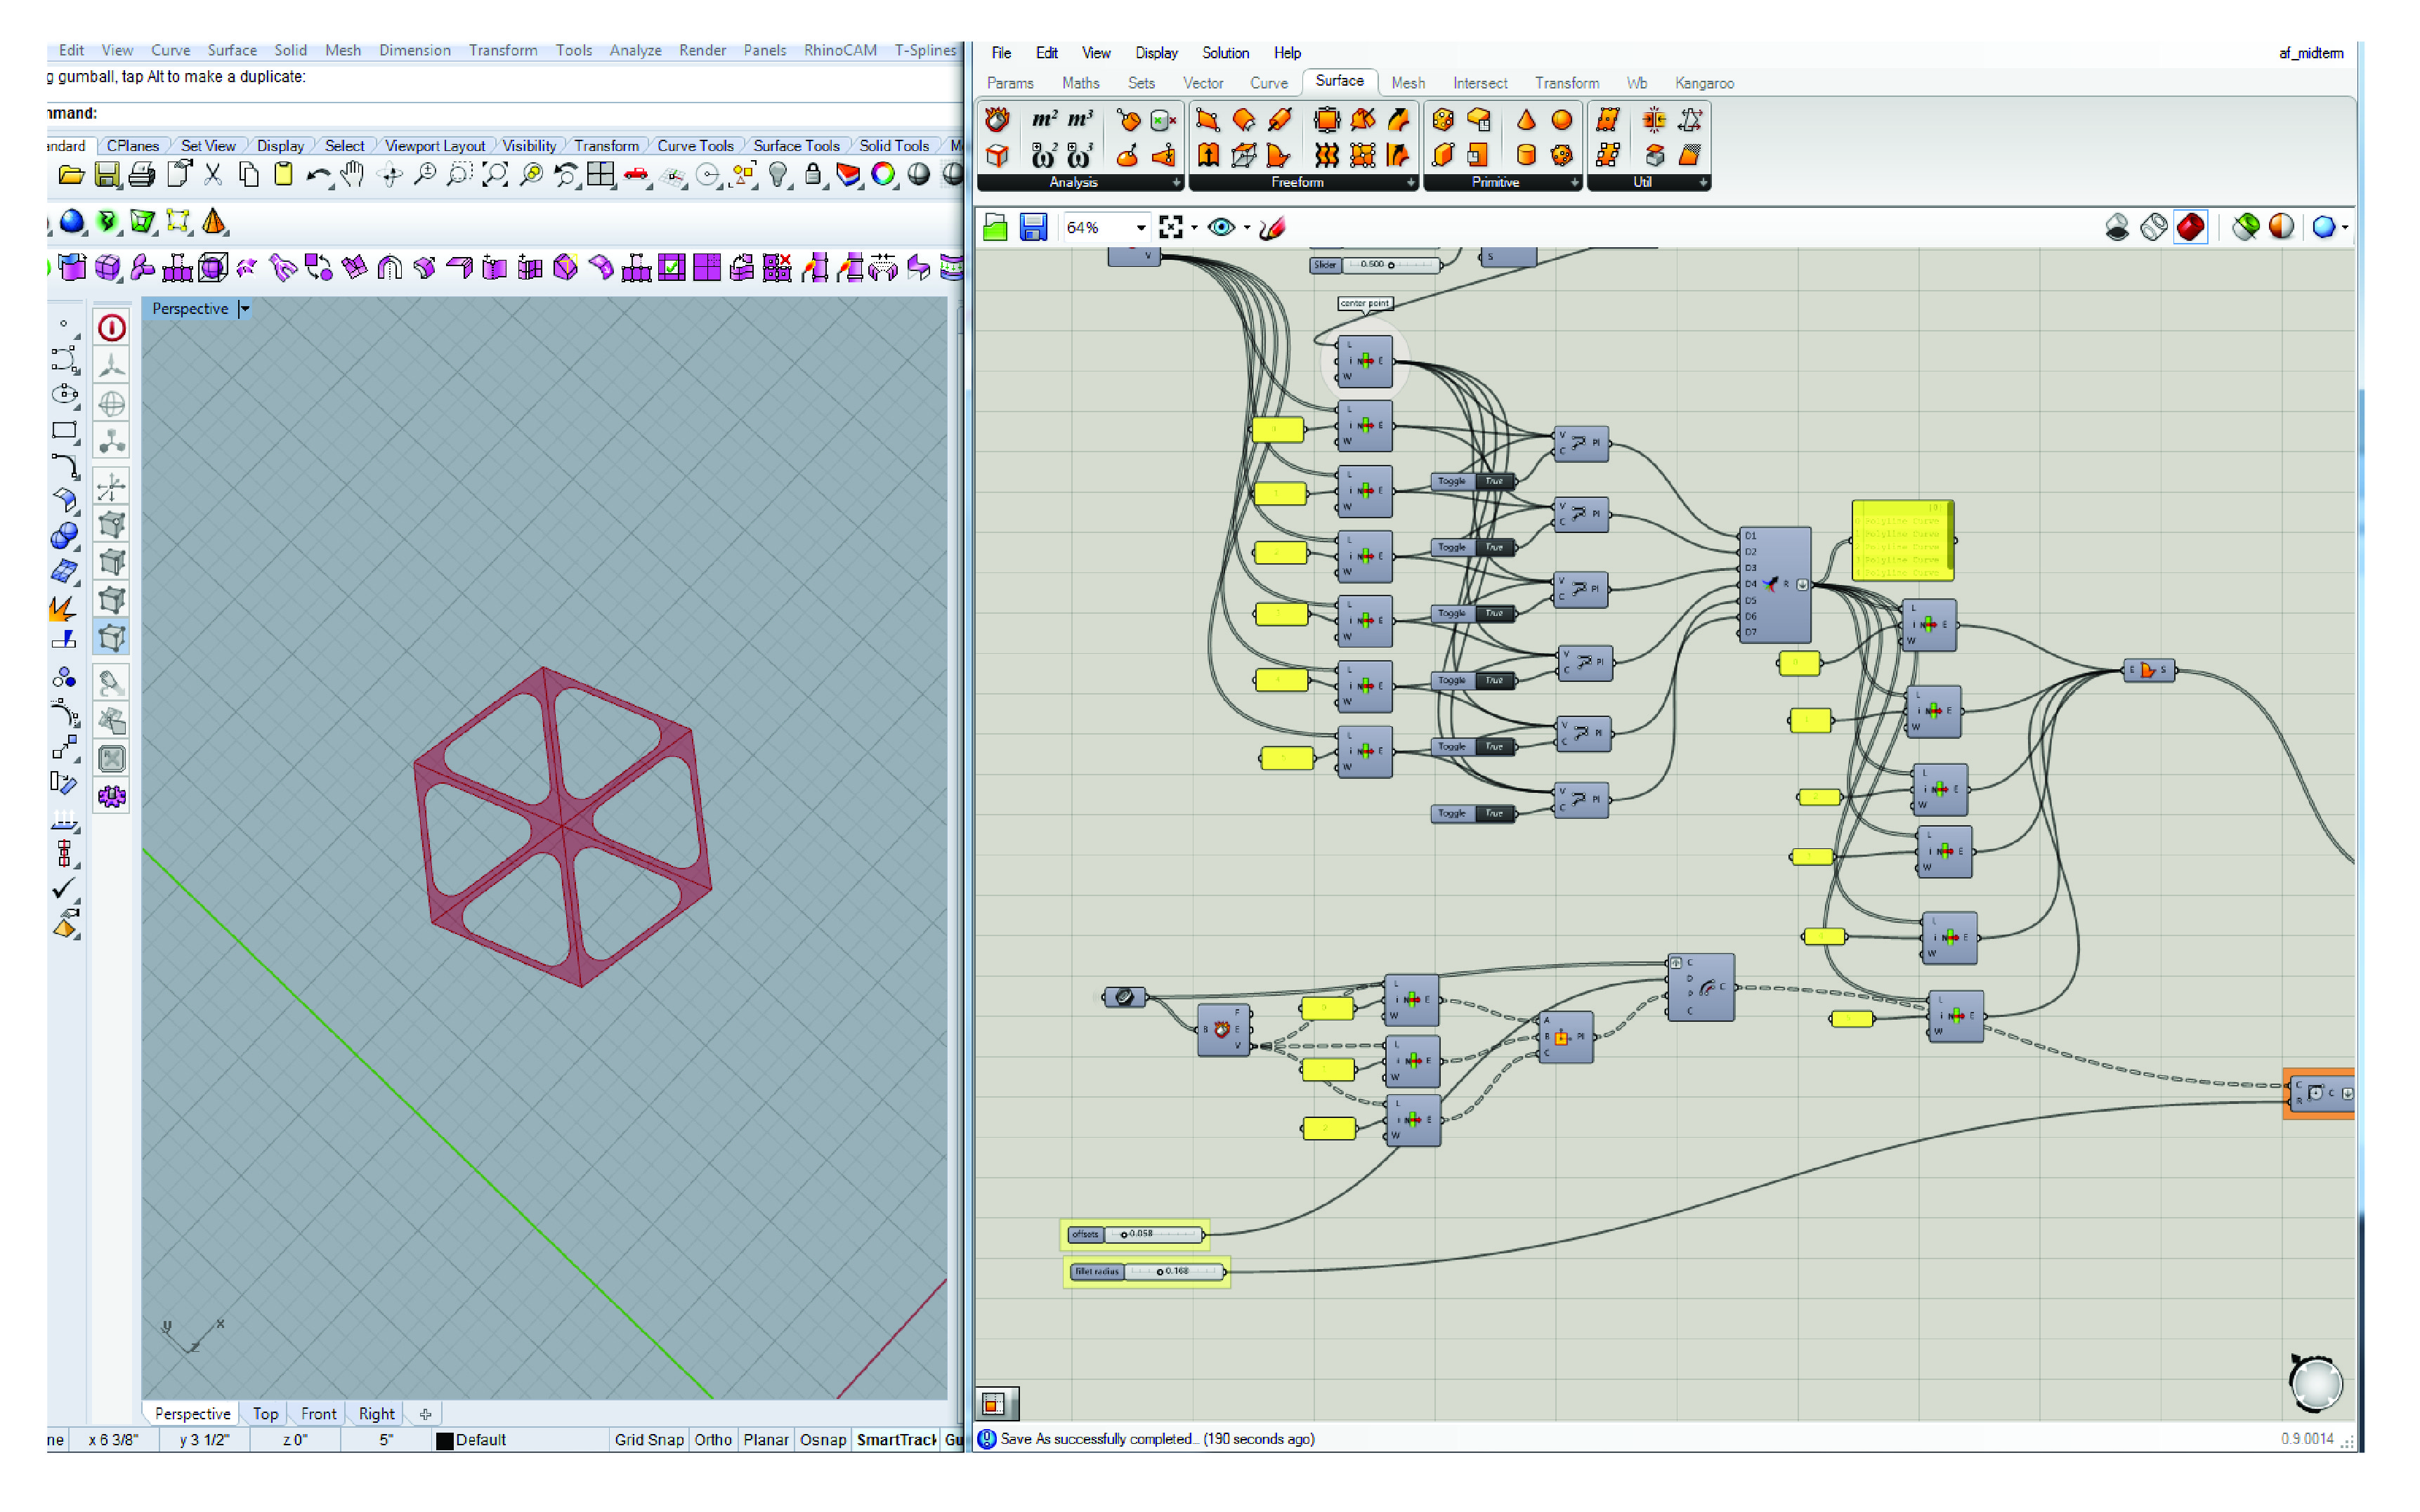The width and height of the screenshot is (2420, 1512).
Task: Click the shaded red preview mode icon
Action: (2190, 228)
